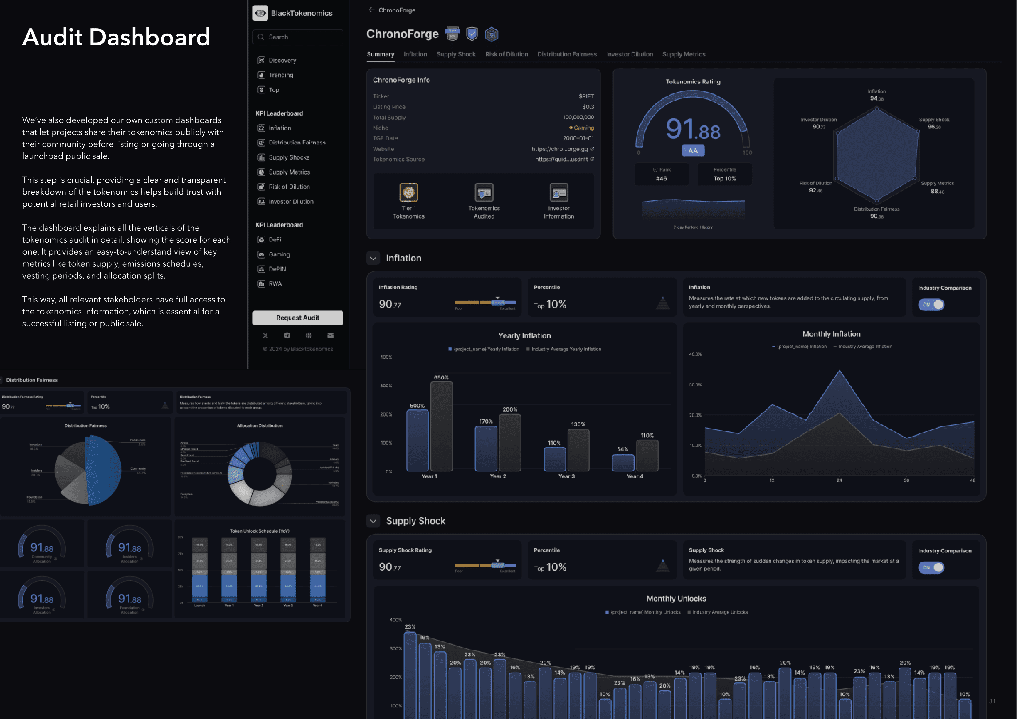Click the Total Supply value 100,000,000
Viewport: 1017px width, 719px height.
[x=578, y=117]
